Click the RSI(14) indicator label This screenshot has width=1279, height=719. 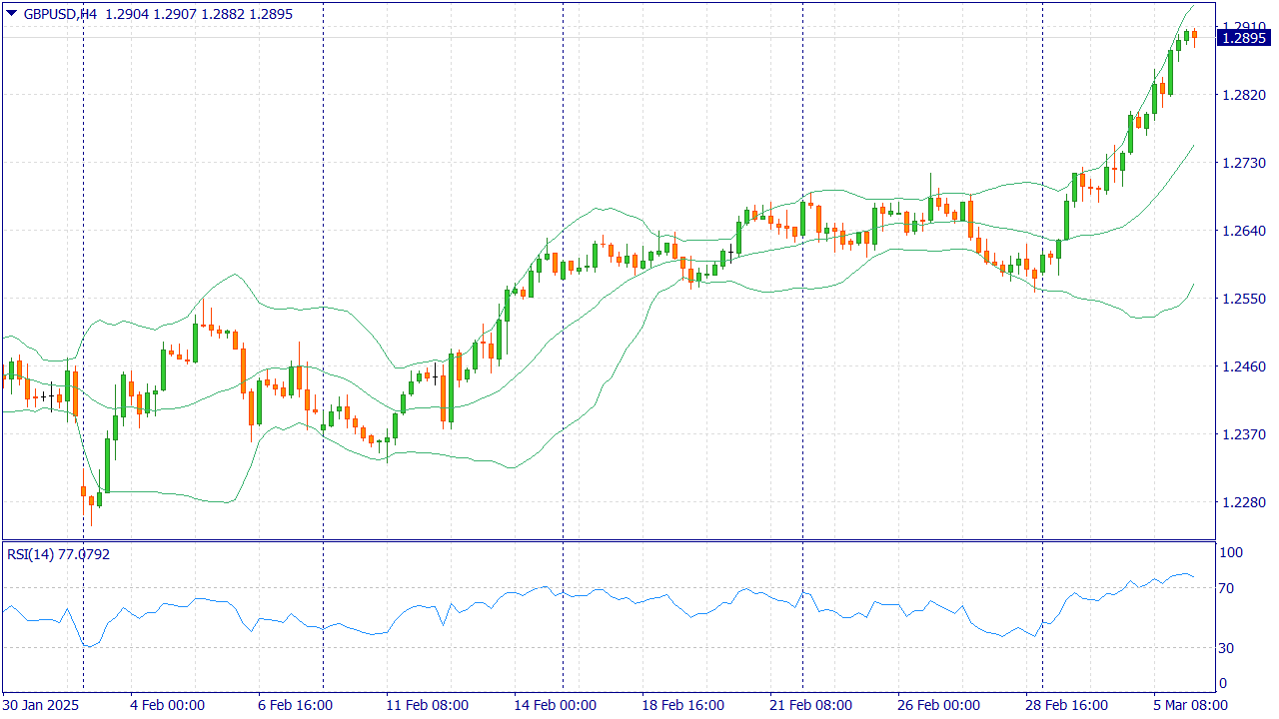coord(32,554)
